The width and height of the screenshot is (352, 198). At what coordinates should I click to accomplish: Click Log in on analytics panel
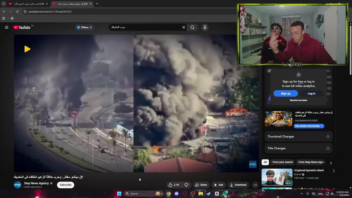pyautogui.click(x=311, y=94)
